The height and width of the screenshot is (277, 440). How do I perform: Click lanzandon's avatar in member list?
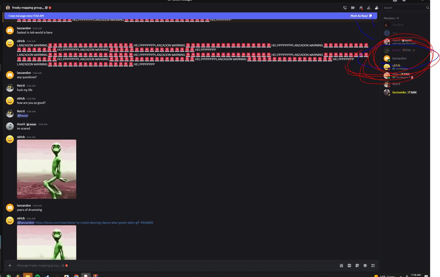click(386, 58)
